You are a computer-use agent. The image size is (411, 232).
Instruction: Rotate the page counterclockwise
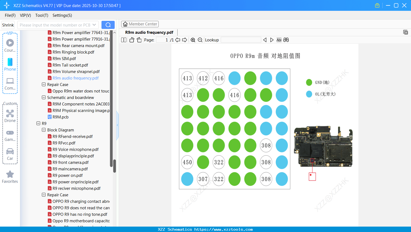tap(132, 40)
